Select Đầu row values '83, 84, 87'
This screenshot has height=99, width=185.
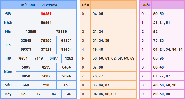point(101,85)
